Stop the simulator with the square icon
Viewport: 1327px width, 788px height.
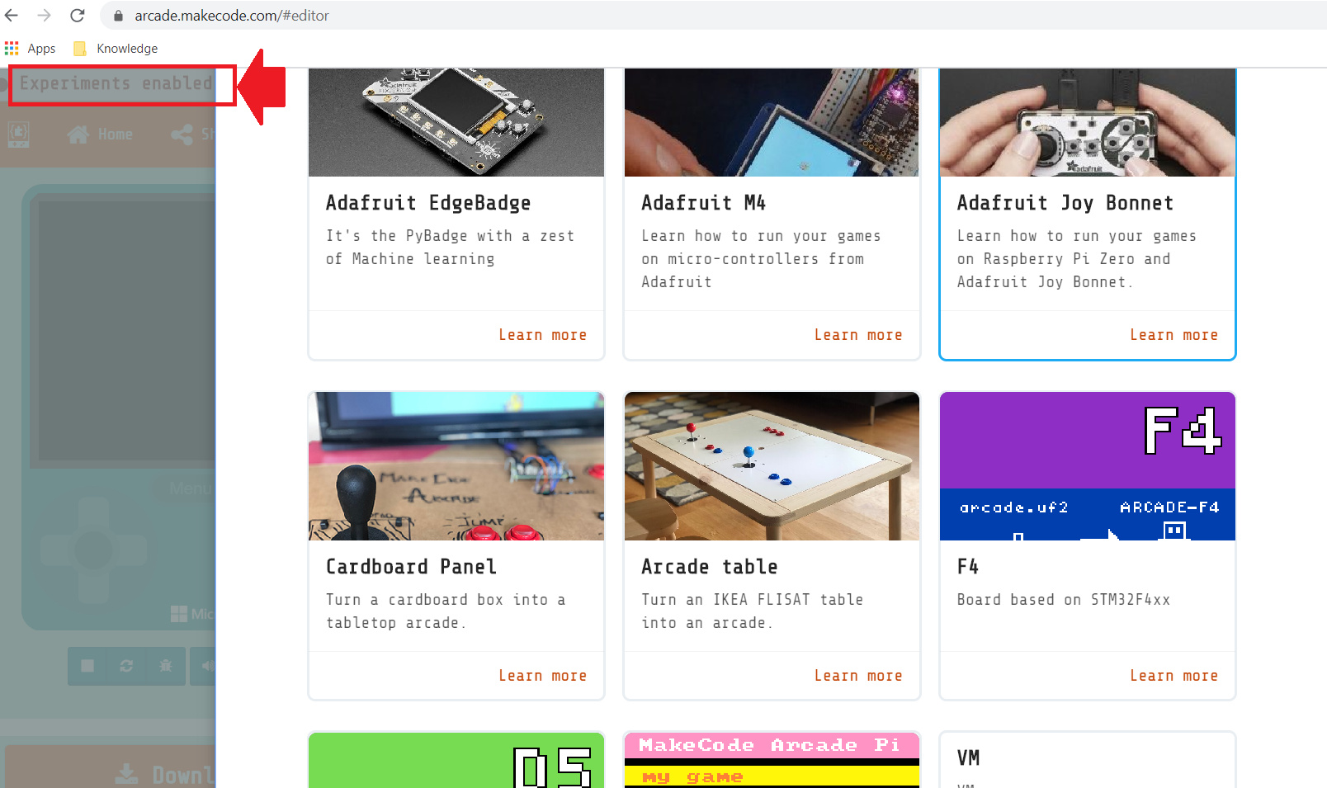(87, 666)
